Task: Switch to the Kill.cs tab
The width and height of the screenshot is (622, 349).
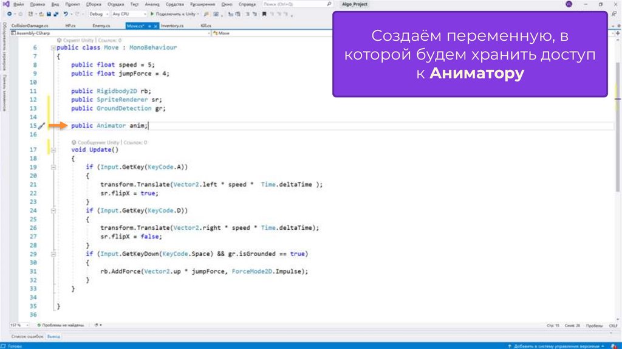Action: 206,26
